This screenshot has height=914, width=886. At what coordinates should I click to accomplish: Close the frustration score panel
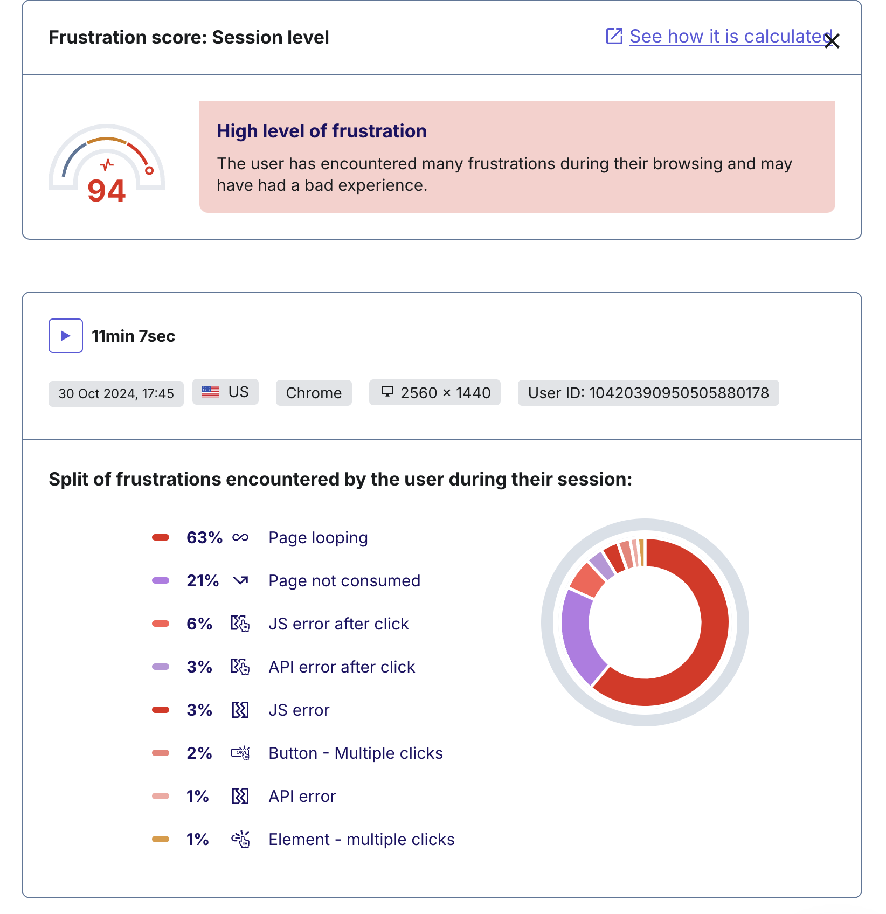click(832, 41)
